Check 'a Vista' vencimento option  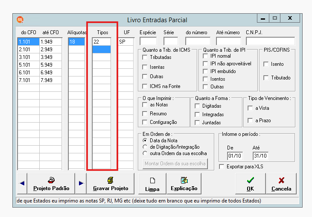pyautogui.click(x=250, y=108)
